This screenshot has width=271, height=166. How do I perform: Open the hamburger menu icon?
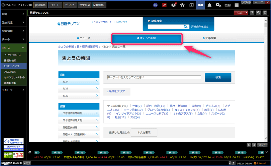click(237, 5)
